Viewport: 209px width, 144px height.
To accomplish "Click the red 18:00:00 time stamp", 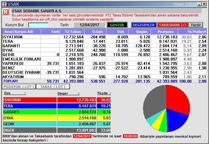I will coord(130,136).
